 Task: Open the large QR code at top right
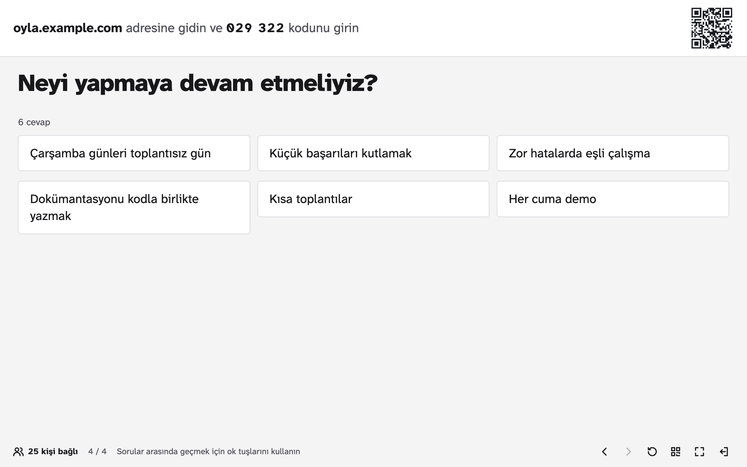click(712, 28)
